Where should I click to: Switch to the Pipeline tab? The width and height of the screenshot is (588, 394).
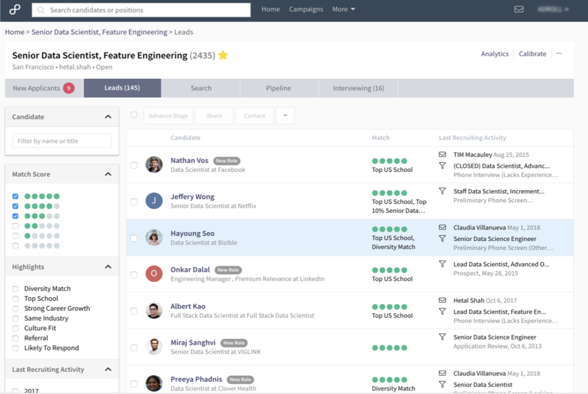pos(280,88)
